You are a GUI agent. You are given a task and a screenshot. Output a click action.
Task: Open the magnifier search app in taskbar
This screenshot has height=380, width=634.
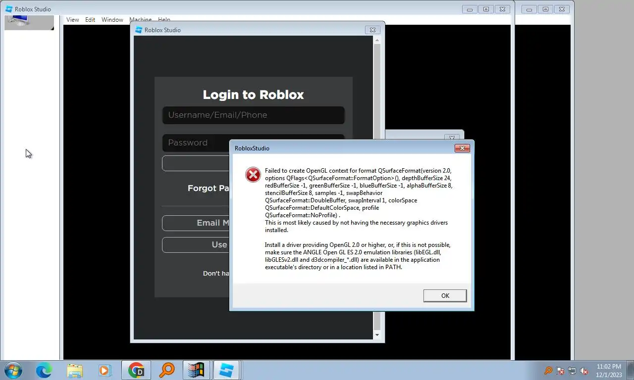[x=166, y=370]
